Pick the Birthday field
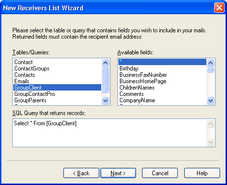Screen dimensions: 227x185 tap(162, 69)
